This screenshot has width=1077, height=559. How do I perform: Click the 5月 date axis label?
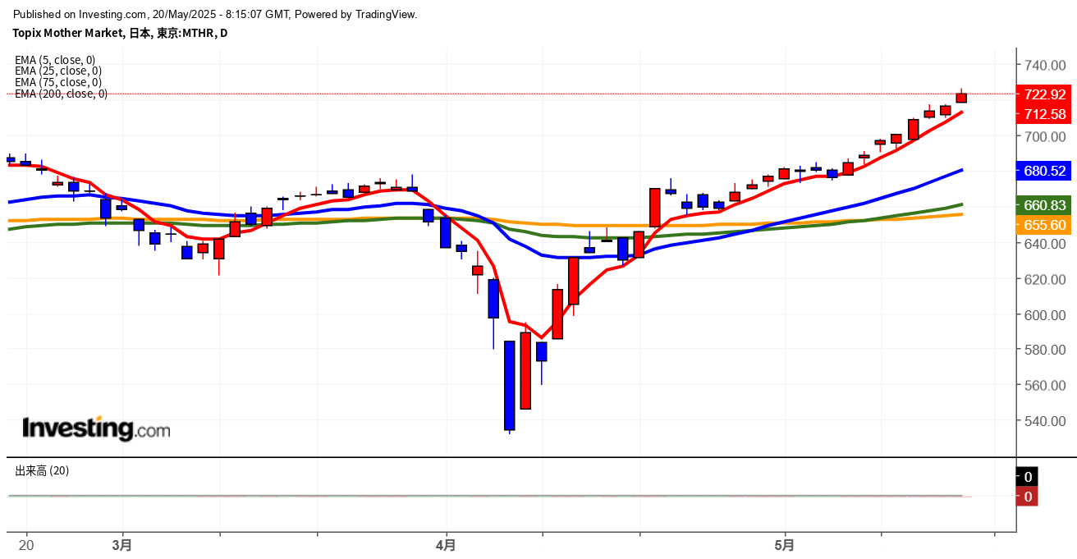point(785,545)
